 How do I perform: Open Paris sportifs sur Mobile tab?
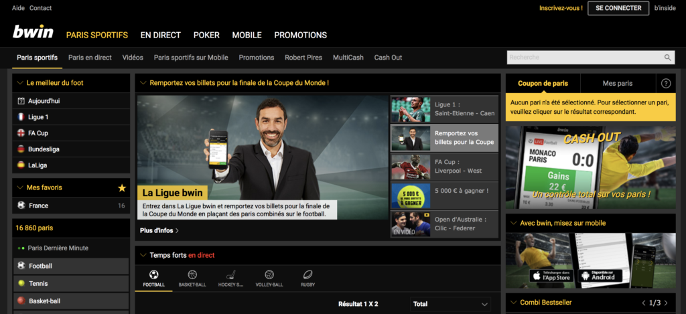[191, 58]
